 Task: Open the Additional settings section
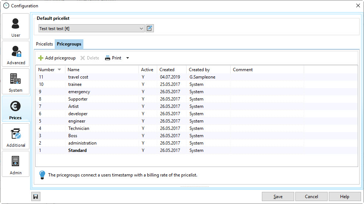click(x=15, y=136)
